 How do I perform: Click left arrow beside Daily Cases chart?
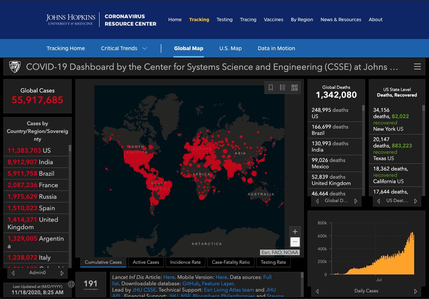point(317,291)
